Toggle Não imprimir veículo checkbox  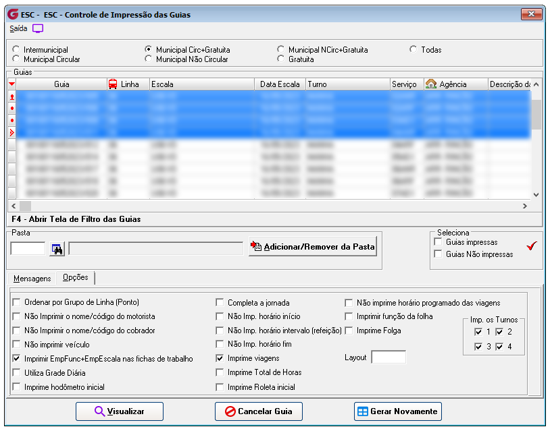(x=16, y=345)
